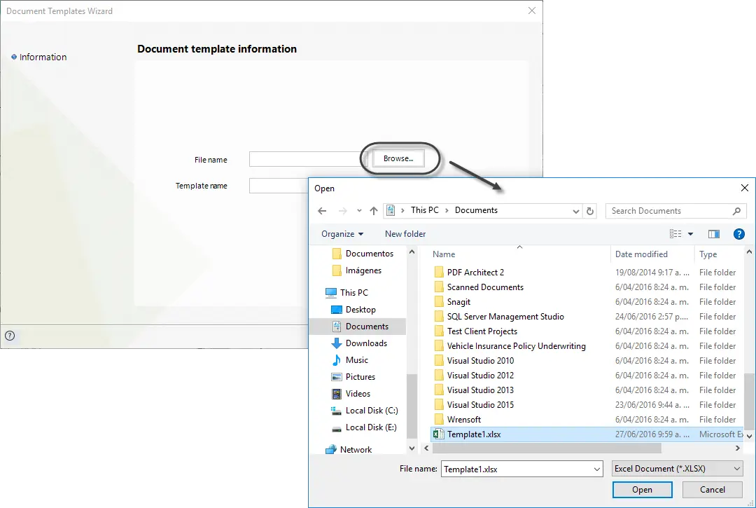Click the navigation pane vertical scrollbar
This screenshot has width=756, height=508.
tap(412, 405)
